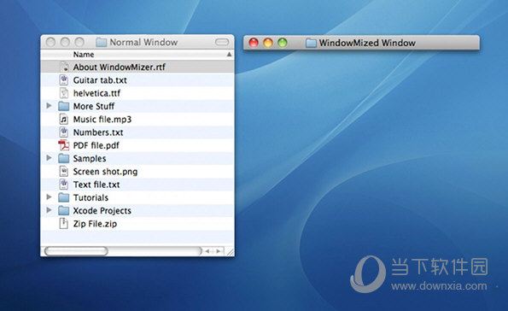Select the Music file.mp3 file name

(x=102, y=120)
